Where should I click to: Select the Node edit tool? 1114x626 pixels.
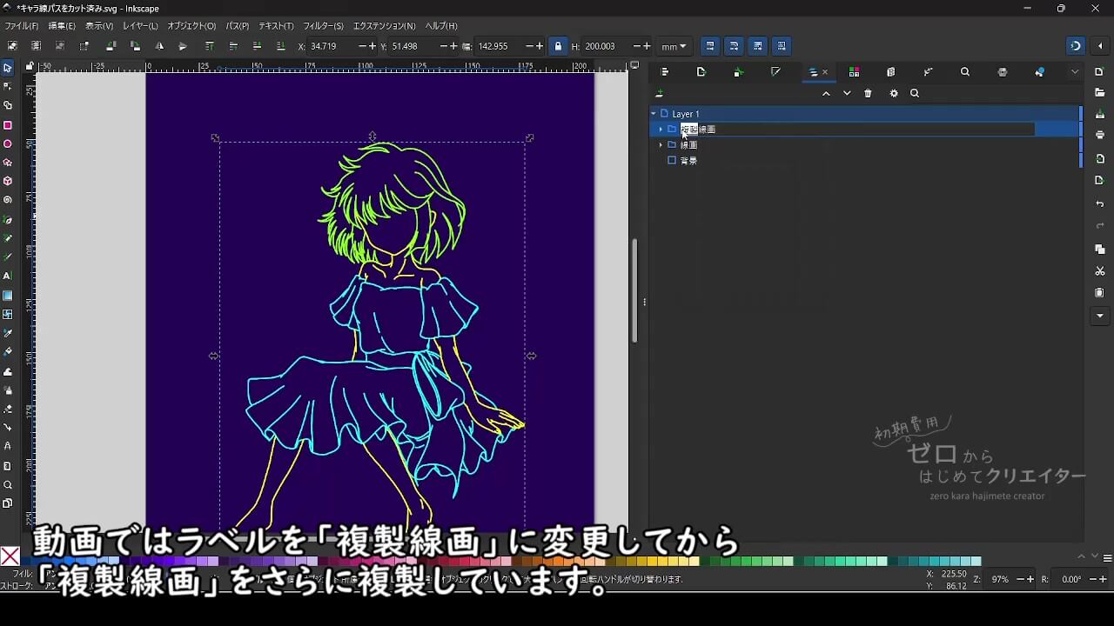[8, 86]
